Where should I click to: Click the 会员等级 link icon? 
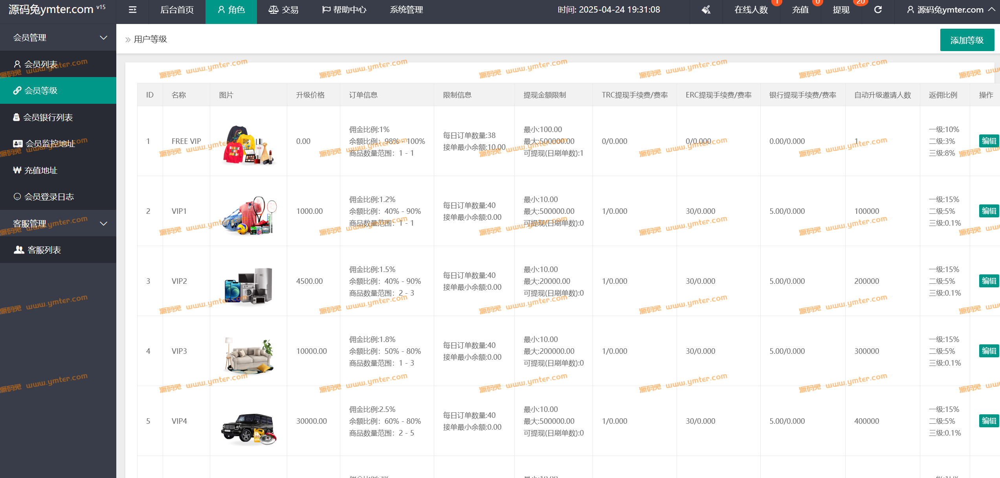[x=17, y=90]
